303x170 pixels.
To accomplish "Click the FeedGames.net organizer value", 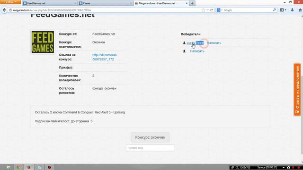I will coord(104,34).
